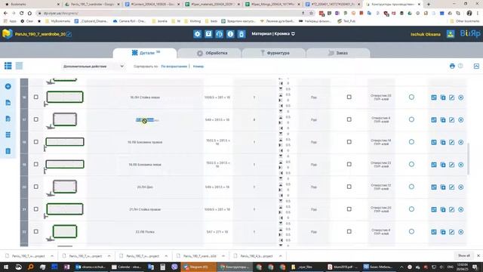Expand first download item chevron
Image resolution: width=483 pixels, height=272 pixels.
52,256
